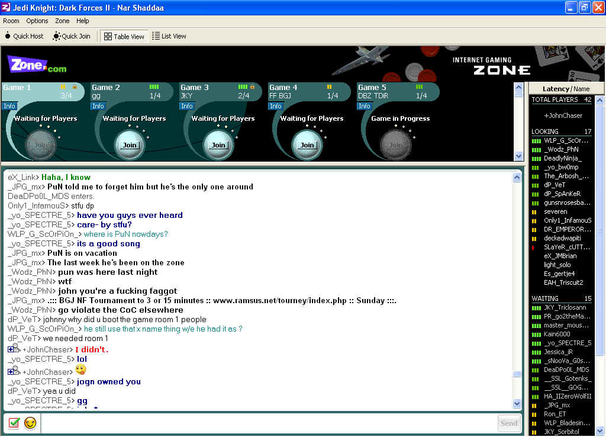Click the chat scroll down arrow
Screen dimensions: 606x437
517,404
